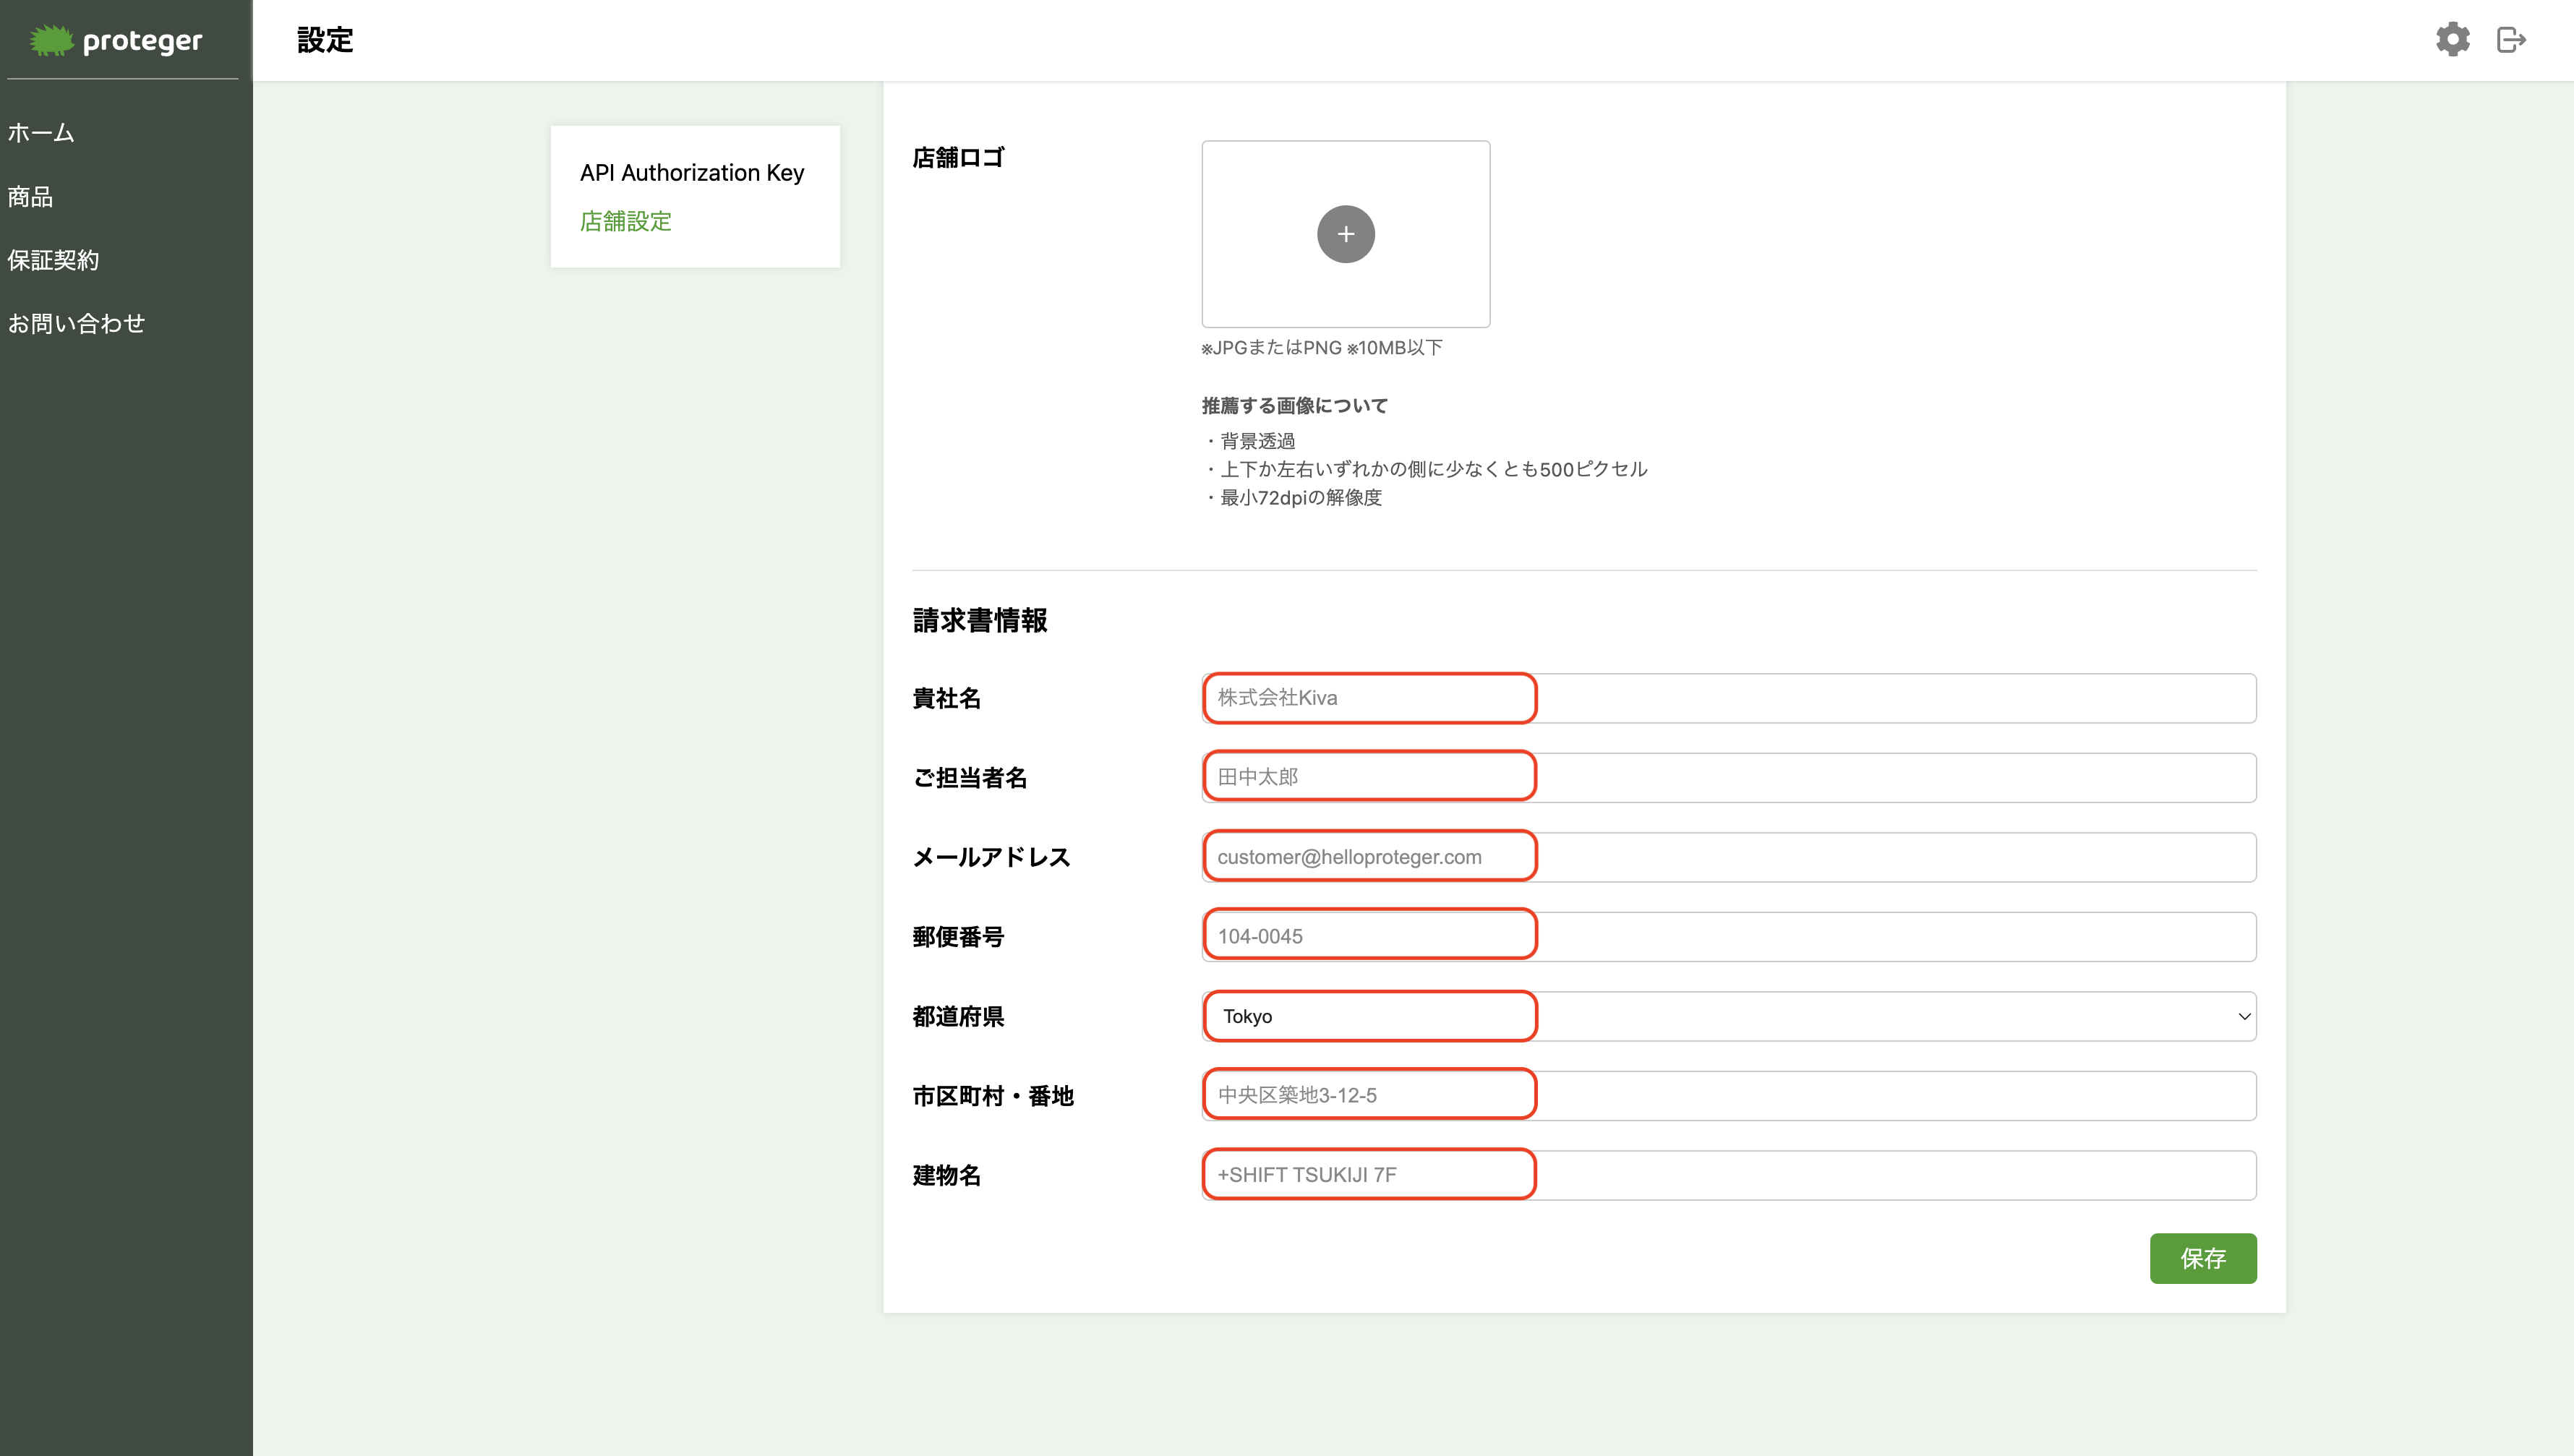
Task: Click the 店舗ロゴ upload box
Action: (1345, 290)
